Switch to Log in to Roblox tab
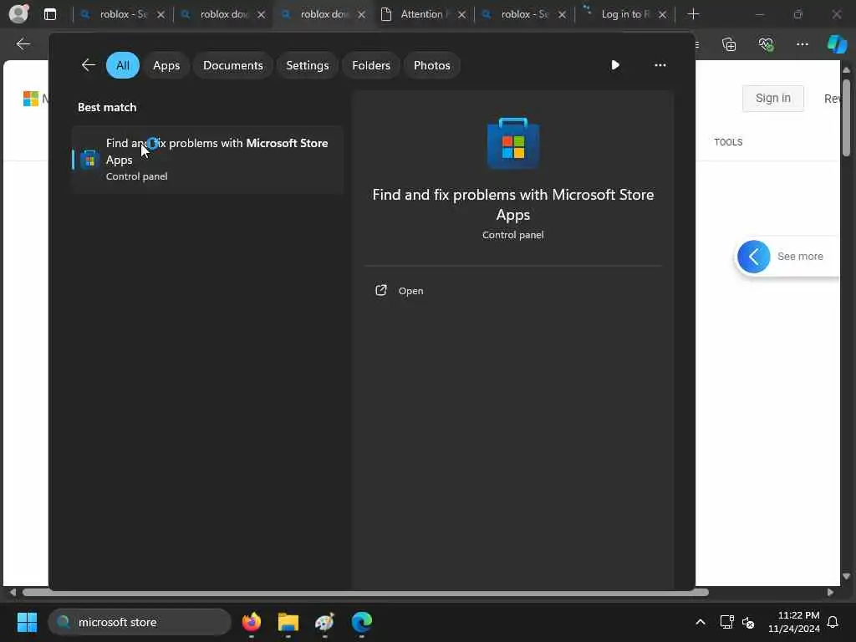856x642 pixels. pyautogui.click(x=624, y=14)
